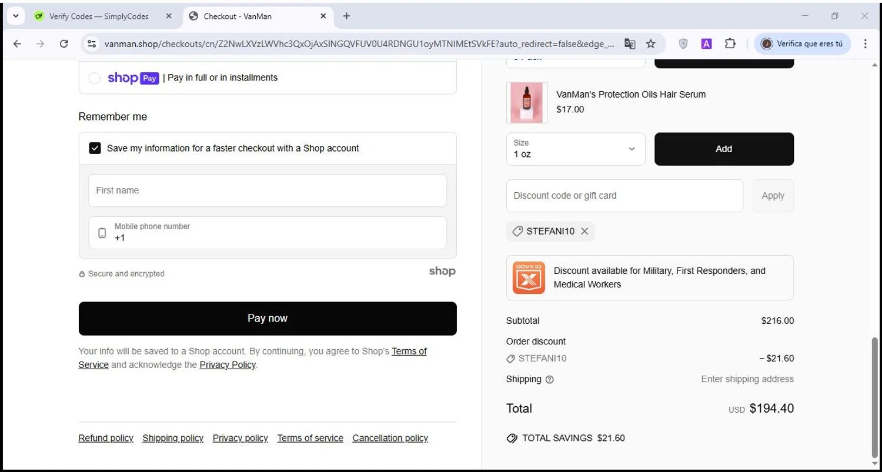Open the shield extension icon
The image size is (882, 472).
click(x=683, y=43)
